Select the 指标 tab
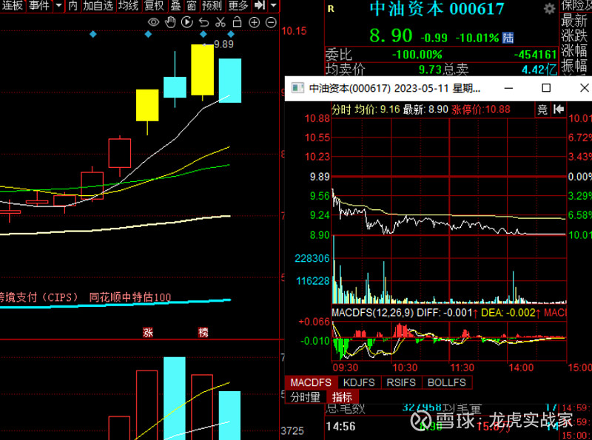Viewport: 592px width, 440px height. tap(342, 397)
